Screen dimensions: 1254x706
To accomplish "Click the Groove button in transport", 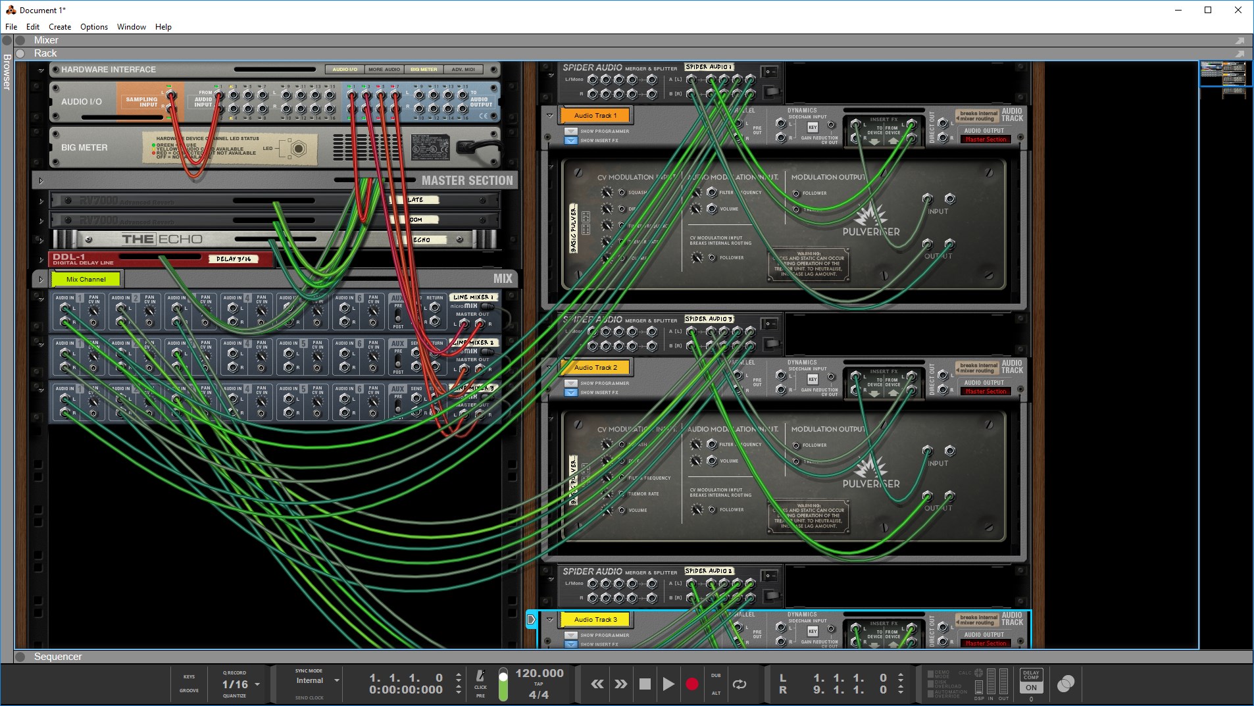I will pyautogui.click(x=189, y=690).
